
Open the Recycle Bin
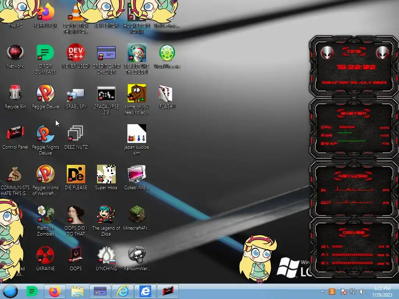tap(15, 97)
